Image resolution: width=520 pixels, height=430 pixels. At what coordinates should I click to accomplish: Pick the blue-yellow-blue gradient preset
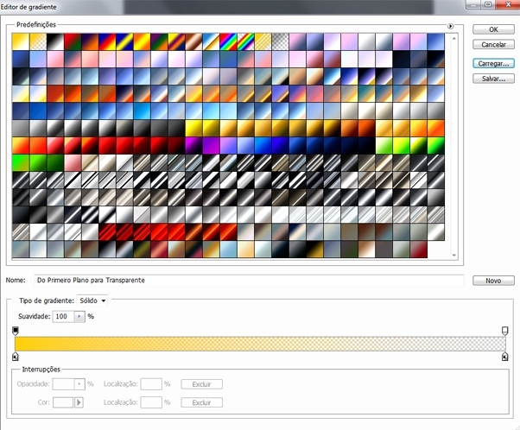click(x=124, y=41)
